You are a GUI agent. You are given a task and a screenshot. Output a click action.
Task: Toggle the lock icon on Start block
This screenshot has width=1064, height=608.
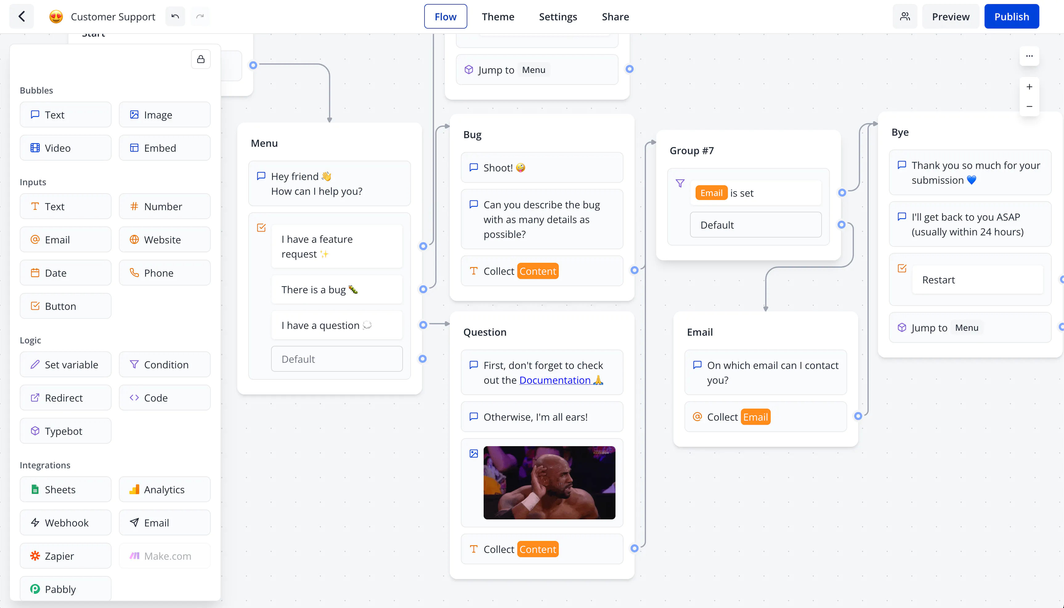(x=201, y=59)
